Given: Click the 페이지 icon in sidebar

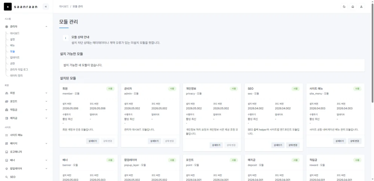Looking at the screenshot, I should pyautogui.click(x=7, y=144).
